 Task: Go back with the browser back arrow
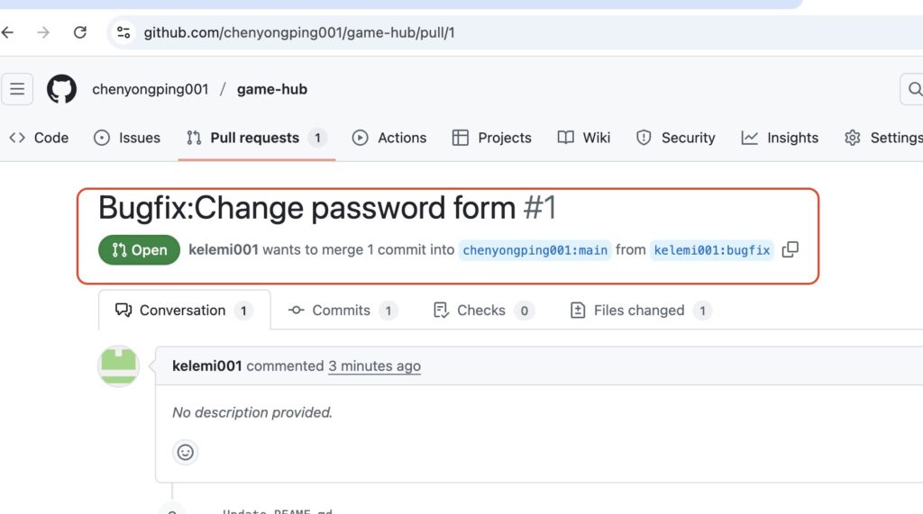click(8, 32)
